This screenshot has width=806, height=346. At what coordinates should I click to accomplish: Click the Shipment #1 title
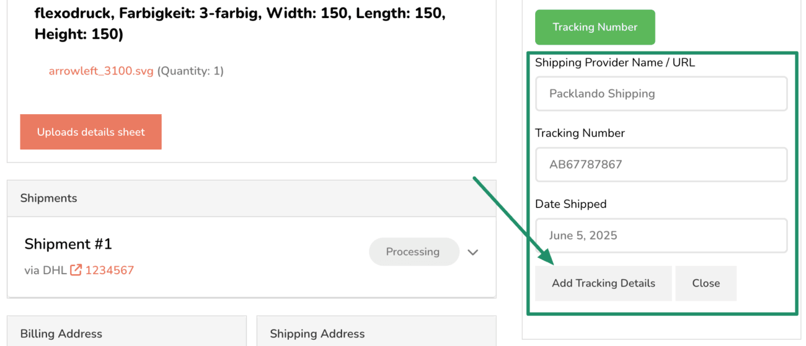68,244
